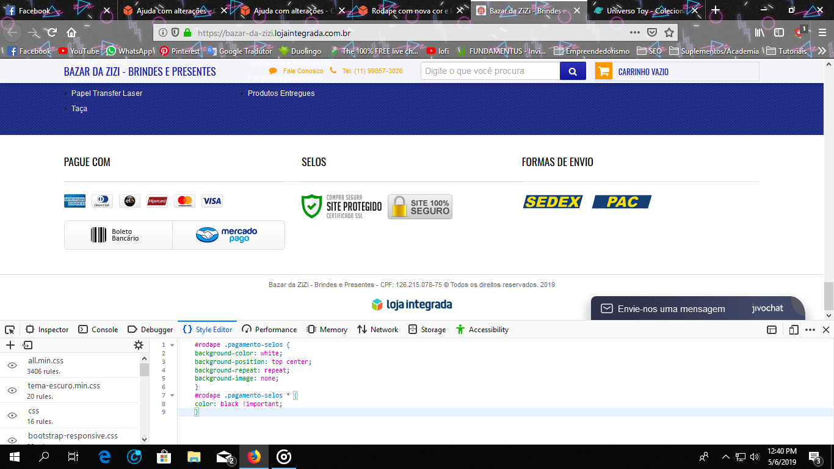Import a style sheet via the import icon
Viewport: 834px width, 469px height.
click(27, 345)
